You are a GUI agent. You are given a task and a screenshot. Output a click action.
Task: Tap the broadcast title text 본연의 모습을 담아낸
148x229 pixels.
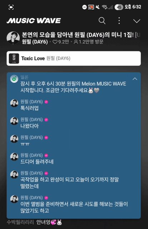pos(48,35)
